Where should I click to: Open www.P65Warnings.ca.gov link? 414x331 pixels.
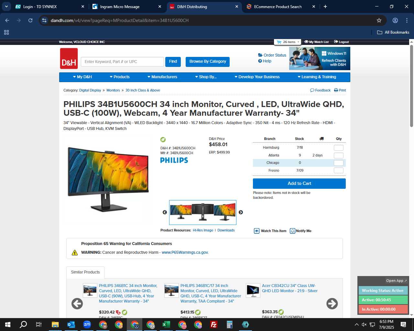[x=185, y=252]
